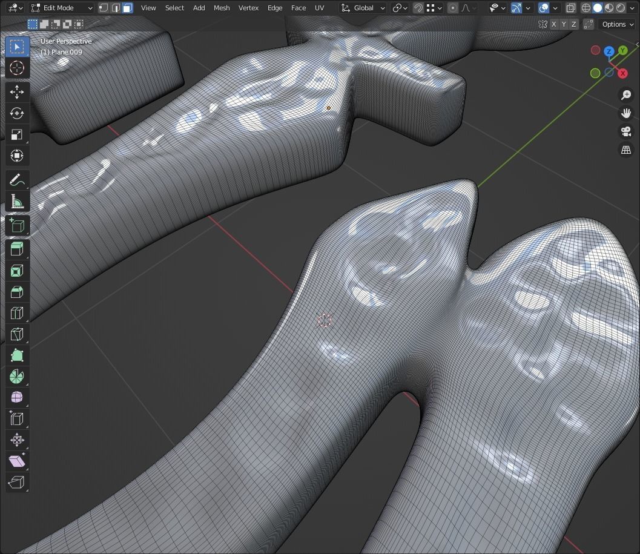Open the Add menu
The image size is (640, 554).
pos(199,8)
